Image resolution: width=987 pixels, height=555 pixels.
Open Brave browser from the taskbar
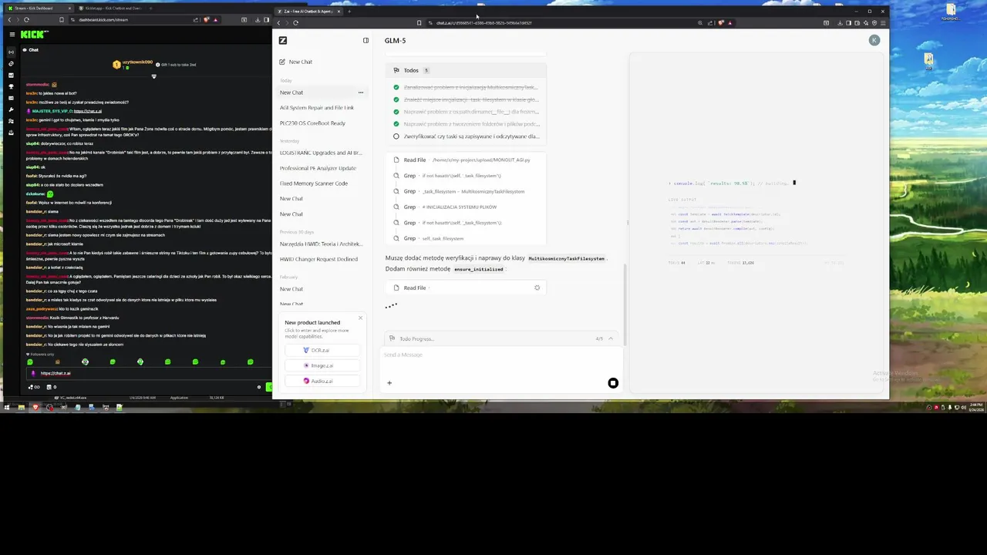35,407
